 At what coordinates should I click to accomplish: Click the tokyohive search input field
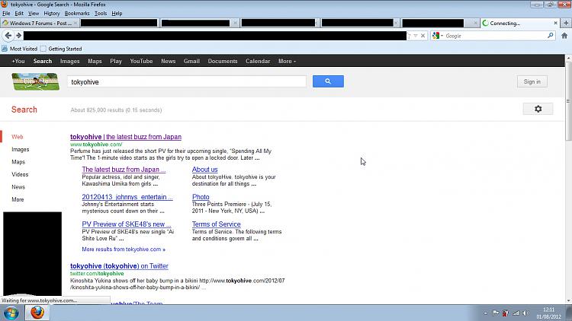186,82
